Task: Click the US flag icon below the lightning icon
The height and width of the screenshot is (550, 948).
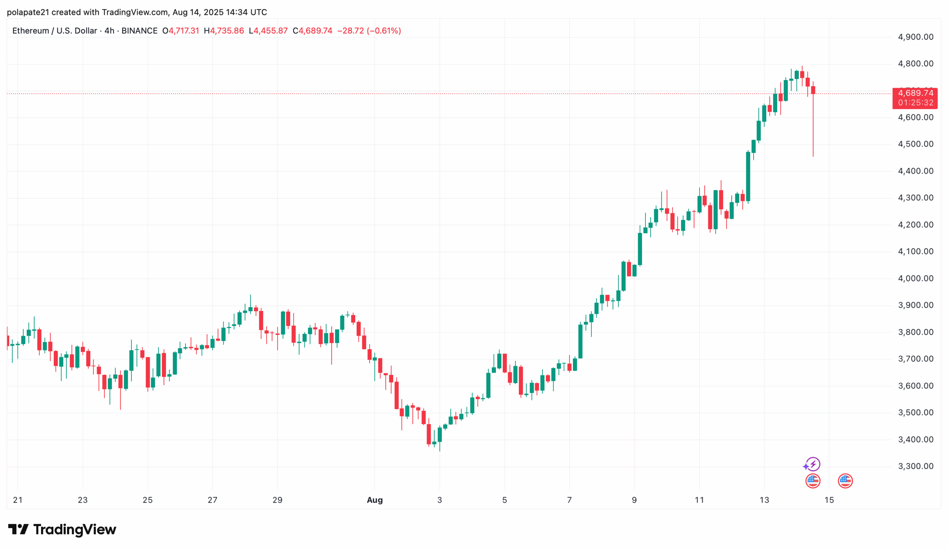Action: point(812,481)
